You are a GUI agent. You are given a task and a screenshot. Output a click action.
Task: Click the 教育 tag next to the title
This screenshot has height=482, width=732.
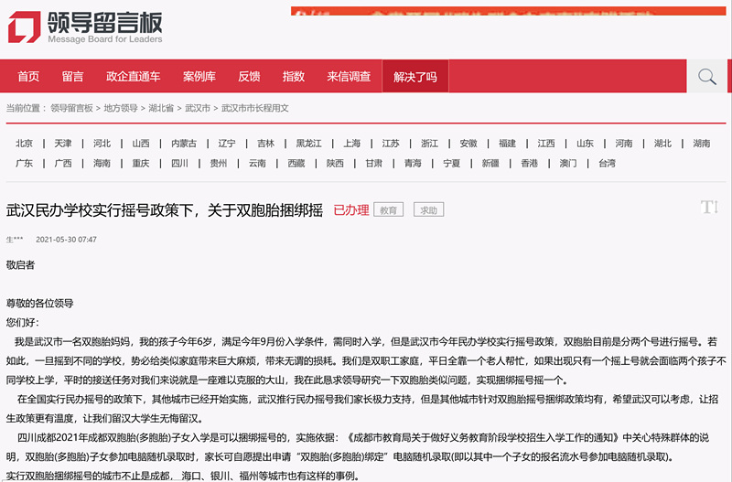coord(389,210)
